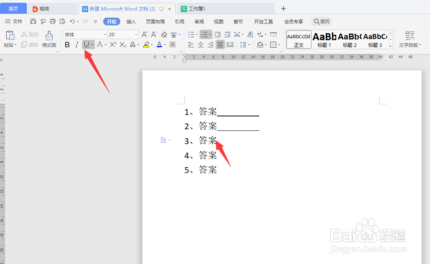430x264 pixels.
Task: Open numbered list style dropdown arrow
Action: (210, 34)
